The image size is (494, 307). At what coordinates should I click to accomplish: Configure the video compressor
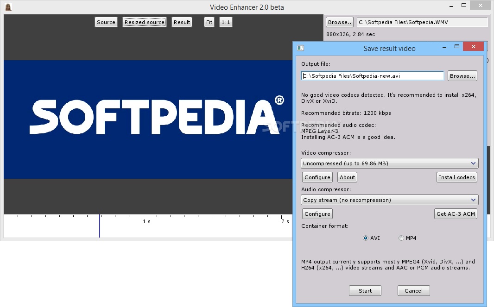[x=317, y=177]
